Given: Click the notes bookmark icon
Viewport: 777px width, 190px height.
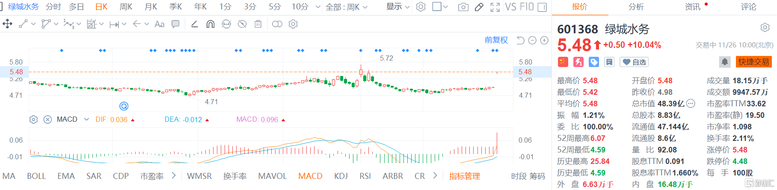Looking at the screenshot, I should tap(609, 62).
